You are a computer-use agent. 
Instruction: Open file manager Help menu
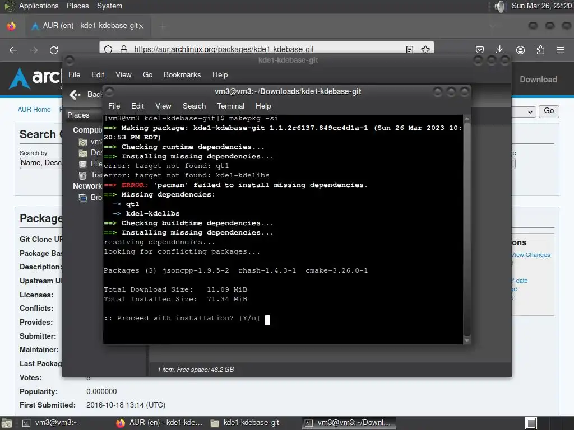220,74
